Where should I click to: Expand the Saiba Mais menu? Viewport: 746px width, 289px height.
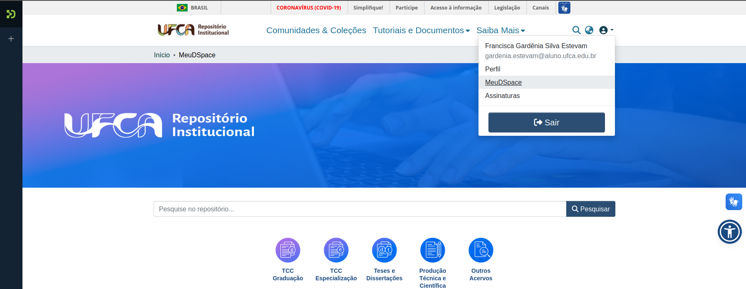pos(501,30)
